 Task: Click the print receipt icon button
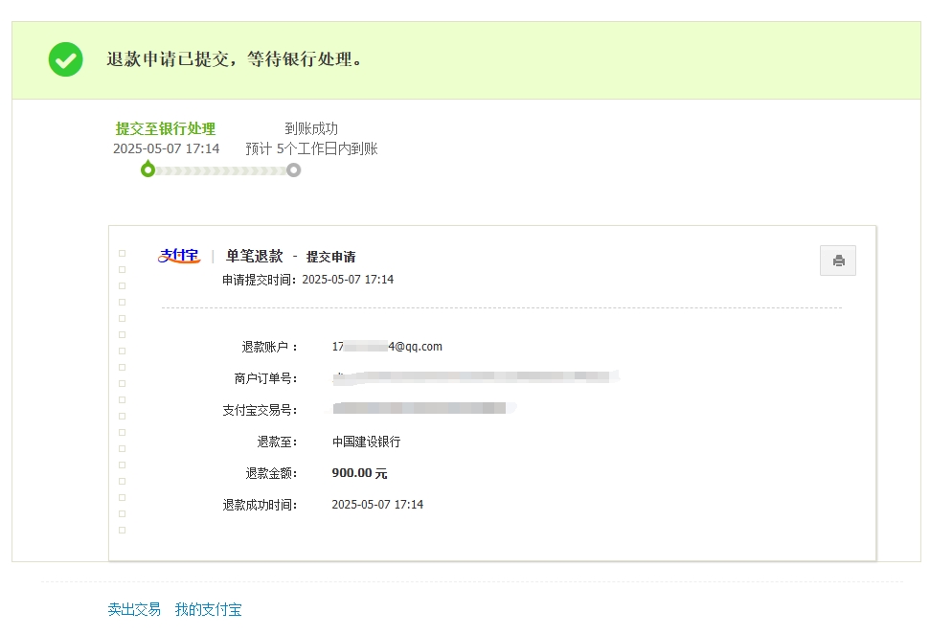837,261
